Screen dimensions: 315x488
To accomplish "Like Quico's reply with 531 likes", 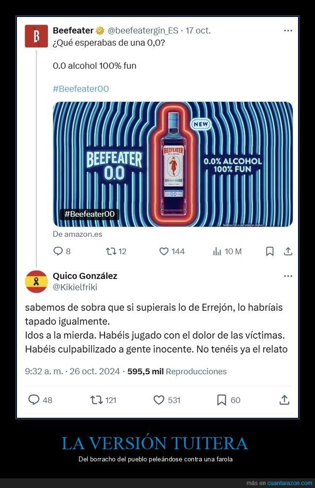I will 159,400.
